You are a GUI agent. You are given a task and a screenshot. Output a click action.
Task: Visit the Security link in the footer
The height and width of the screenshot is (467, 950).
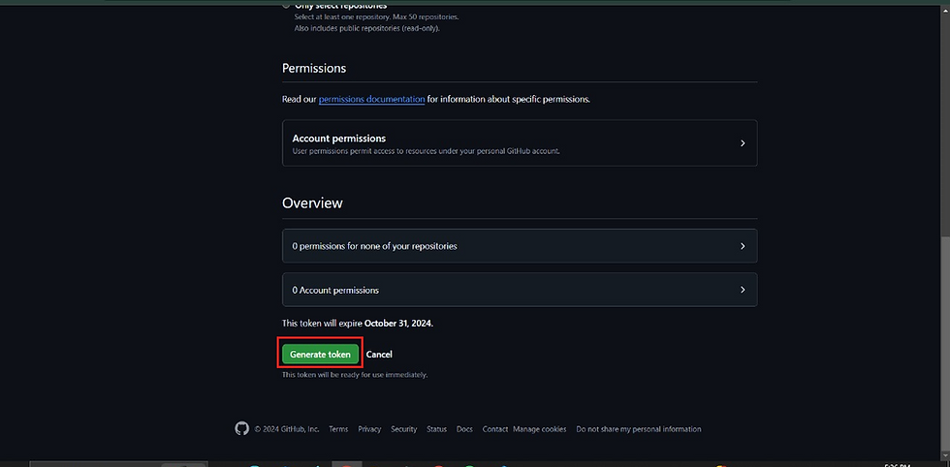pos(403,429)
